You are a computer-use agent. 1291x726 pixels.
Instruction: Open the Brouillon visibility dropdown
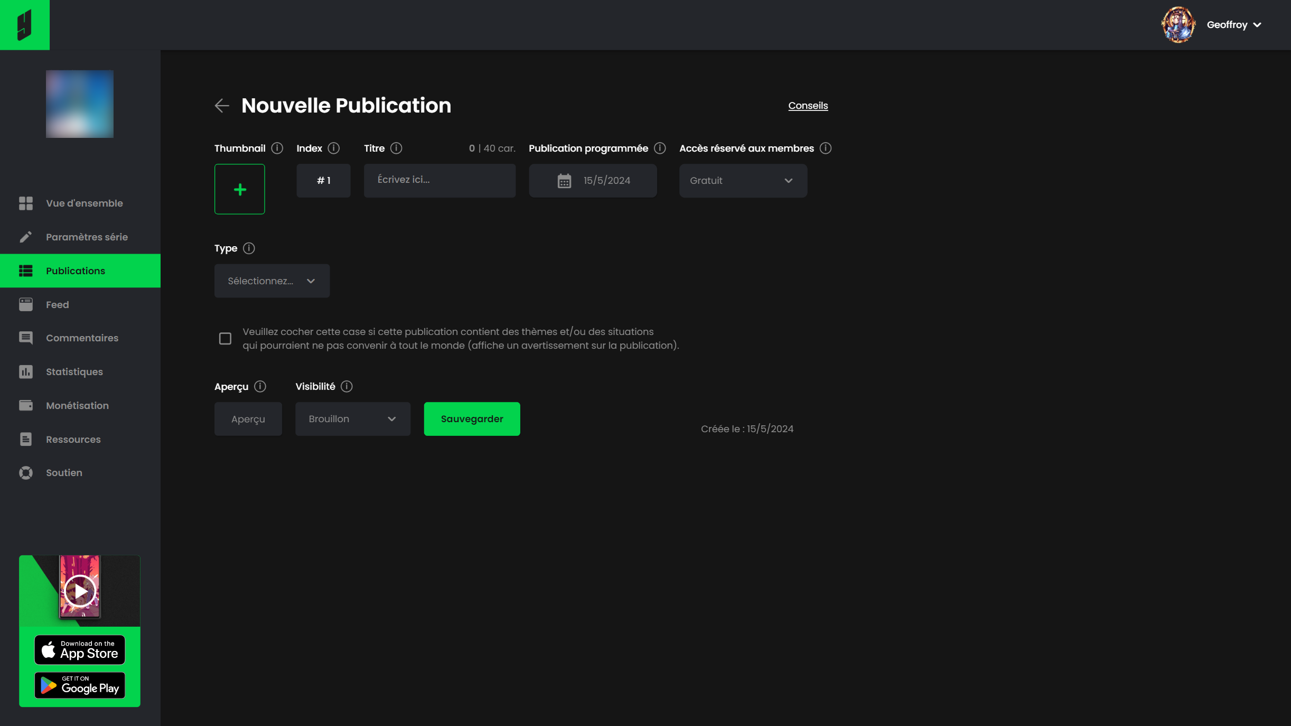pos(352,419)
